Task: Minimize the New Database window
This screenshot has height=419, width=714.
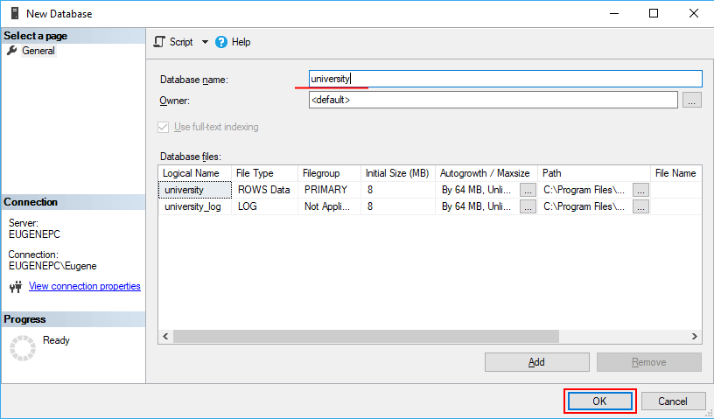Action: 614,13
